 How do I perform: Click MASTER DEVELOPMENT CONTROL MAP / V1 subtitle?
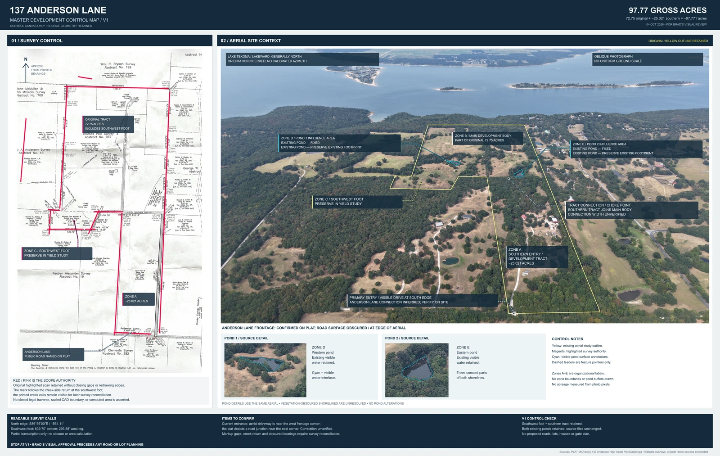tap(59, 20)
